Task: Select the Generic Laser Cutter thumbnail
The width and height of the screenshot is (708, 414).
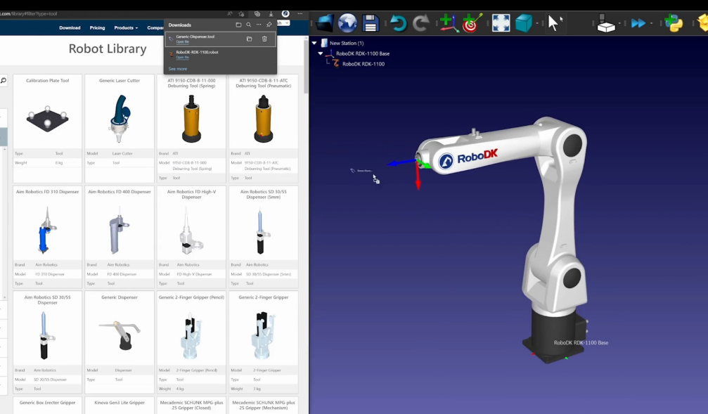Action: coord(120,115)
